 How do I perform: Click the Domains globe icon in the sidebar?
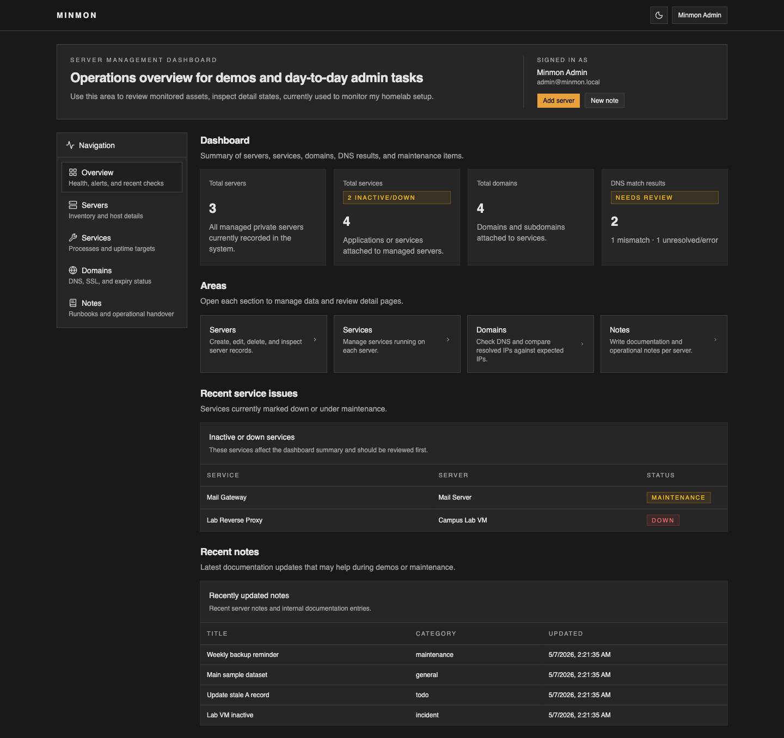73,270
